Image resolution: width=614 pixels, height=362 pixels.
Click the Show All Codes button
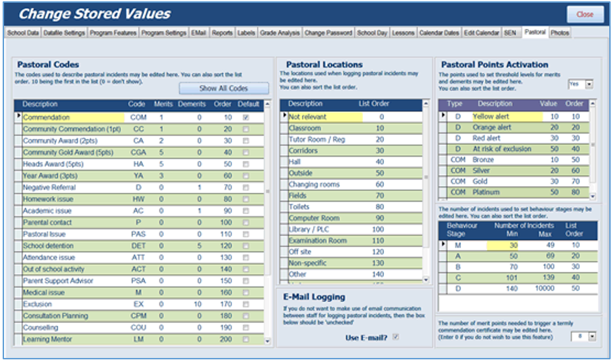pos(223,88)
